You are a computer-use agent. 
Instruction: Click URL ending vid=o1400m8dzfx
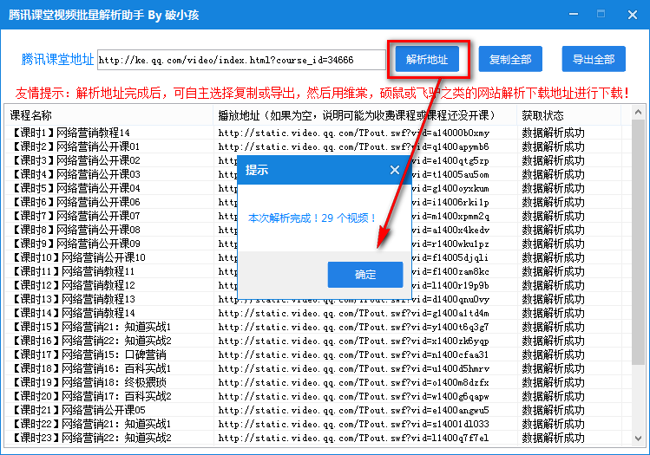coord(353,383)
